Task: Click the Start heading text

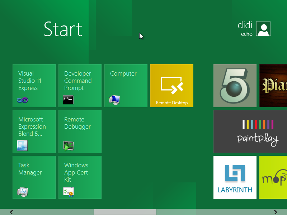Action: (x=63, y=29)
